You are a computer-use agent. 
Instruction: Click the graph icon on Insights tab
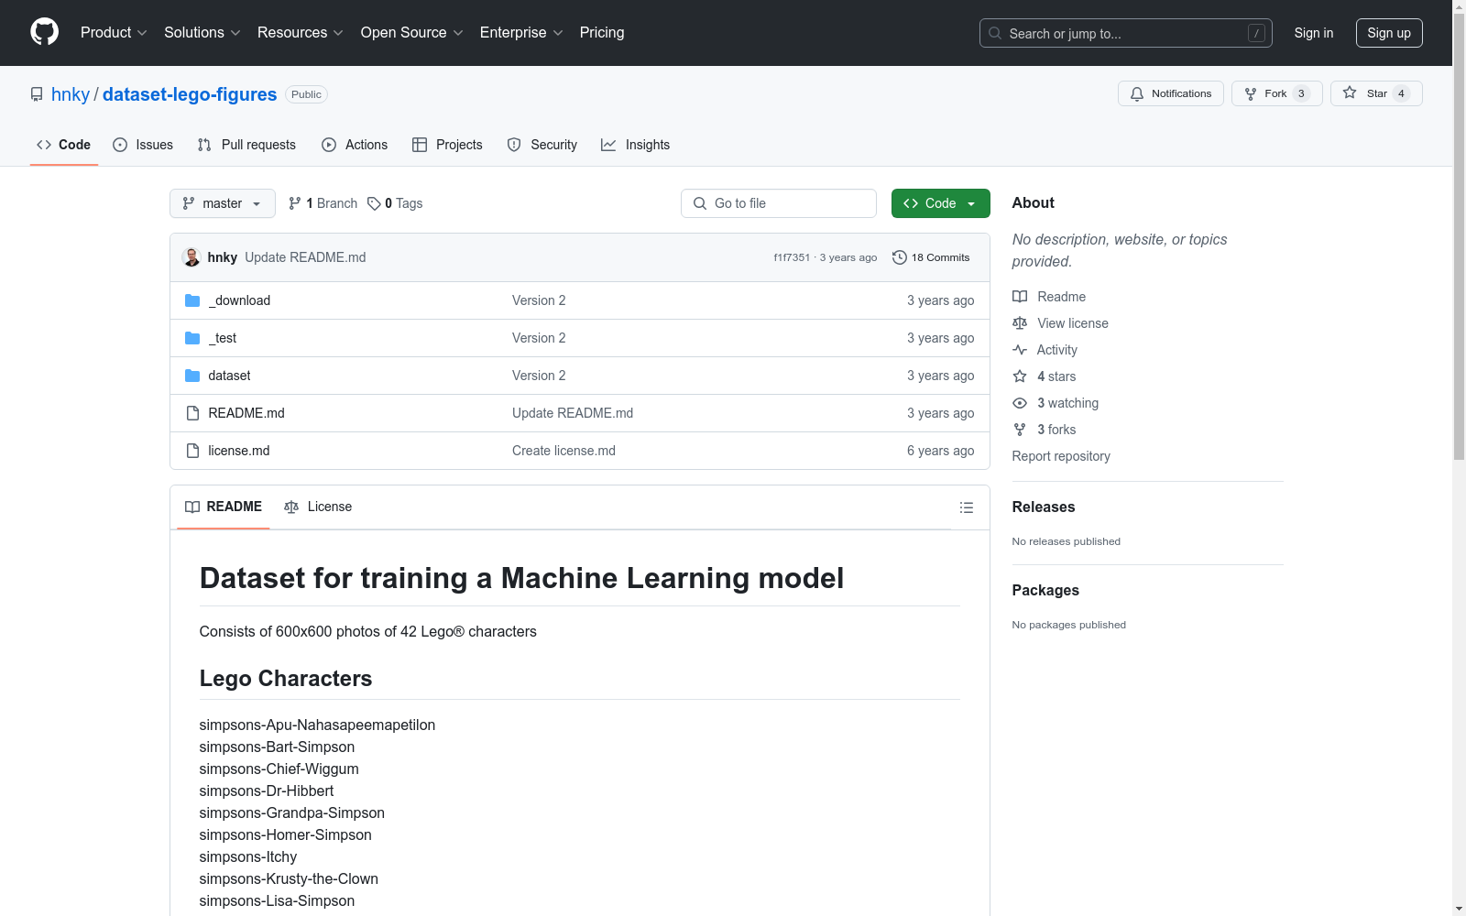tap(608, 145)
